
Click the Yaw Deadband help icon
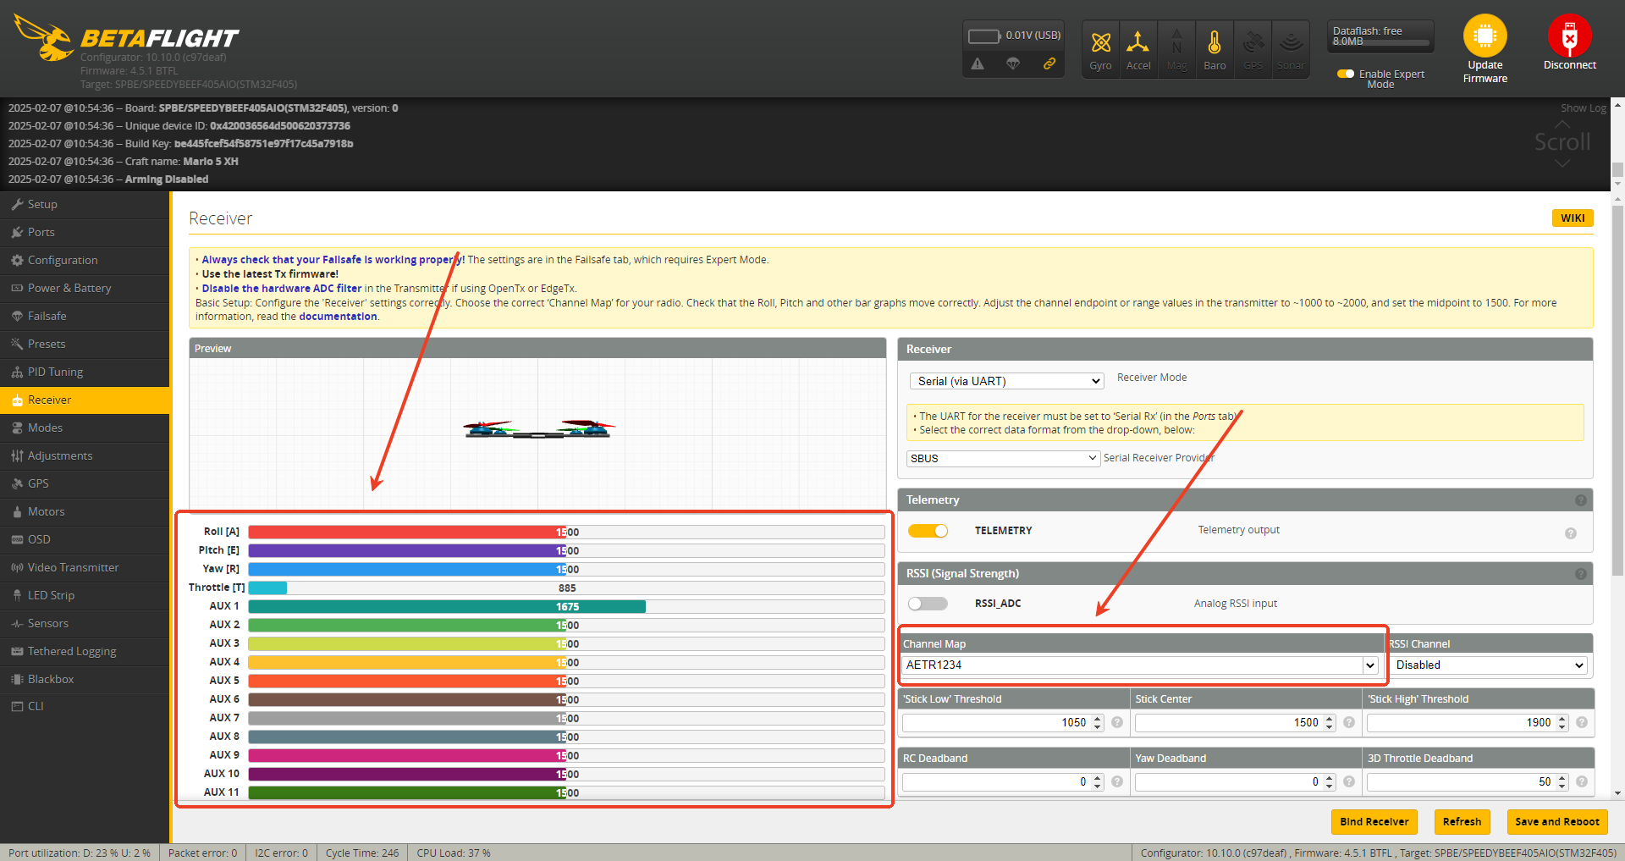1349,781
